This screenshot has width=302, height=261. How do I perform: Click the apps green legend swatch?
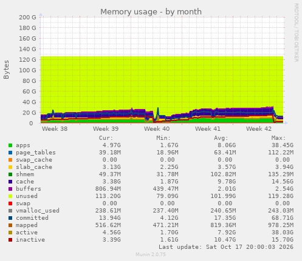click(x=10, y=145)
